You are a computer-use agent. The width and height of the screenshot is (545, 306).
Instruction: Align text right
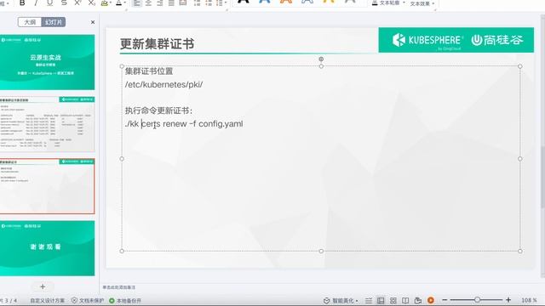[160, 3]
